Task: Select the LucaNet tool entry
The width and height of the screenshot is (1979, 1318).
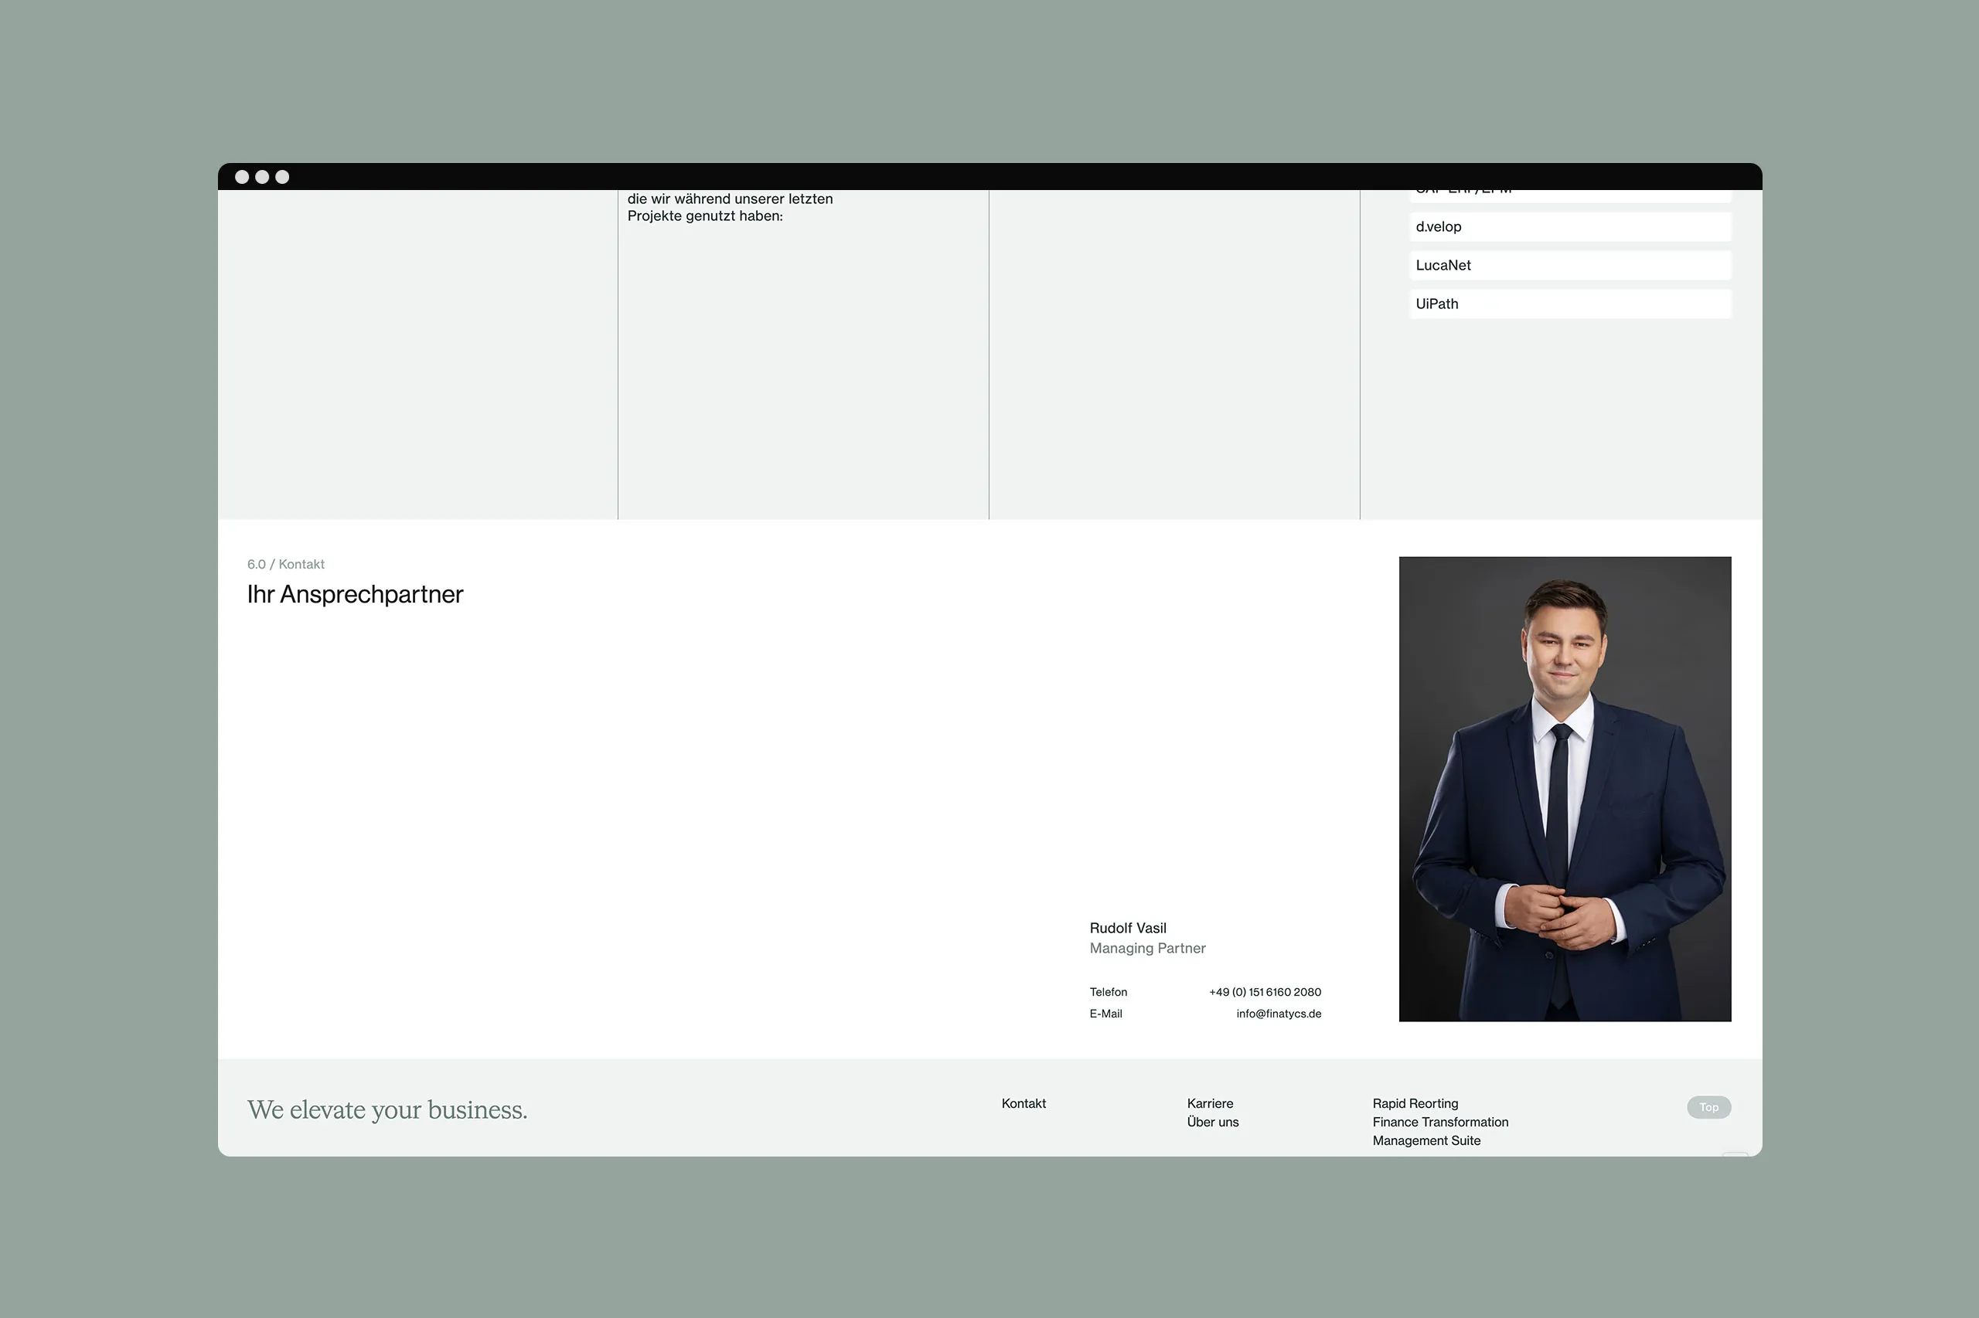Action: click(x=1569, y=266)
